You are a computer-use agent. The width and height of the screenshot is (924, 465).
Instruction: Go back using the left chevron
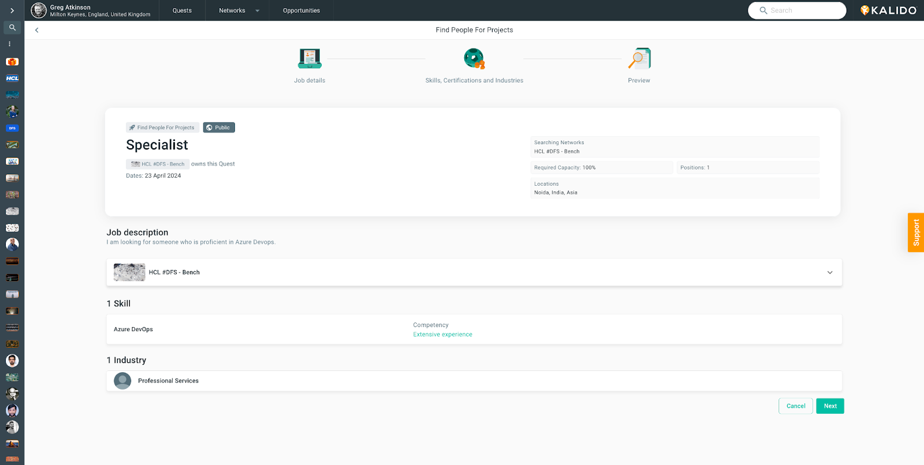coord(37,30)
